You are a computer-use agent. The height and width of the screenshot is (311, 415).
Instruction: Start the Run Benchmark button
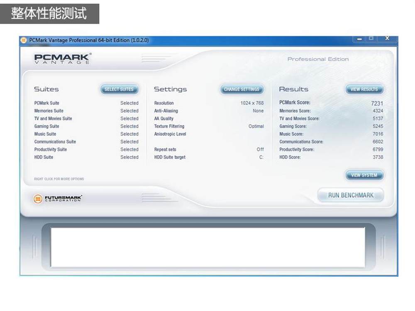tap(351, 195)
